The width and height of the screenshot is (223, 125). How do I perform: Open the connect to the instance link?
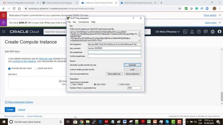[24, 61]
